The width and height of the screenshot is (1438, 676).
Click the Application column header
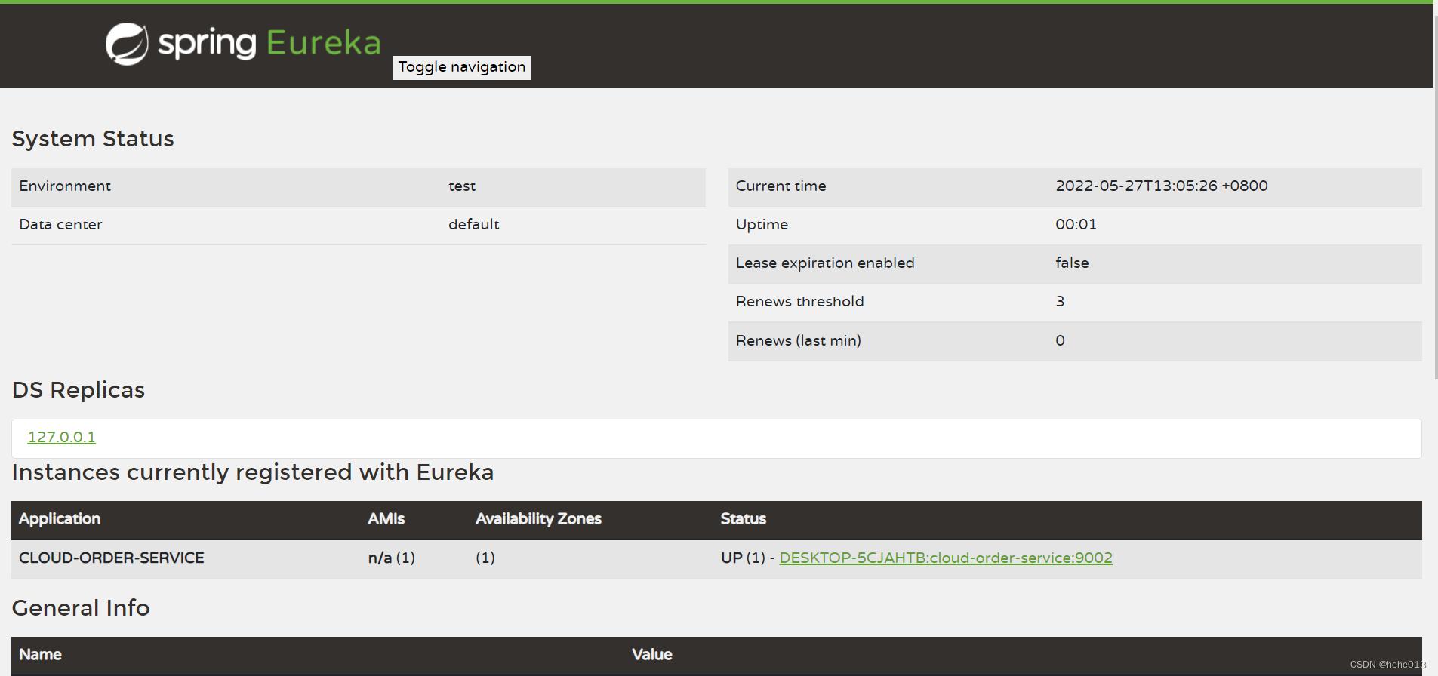coord(60,519)
